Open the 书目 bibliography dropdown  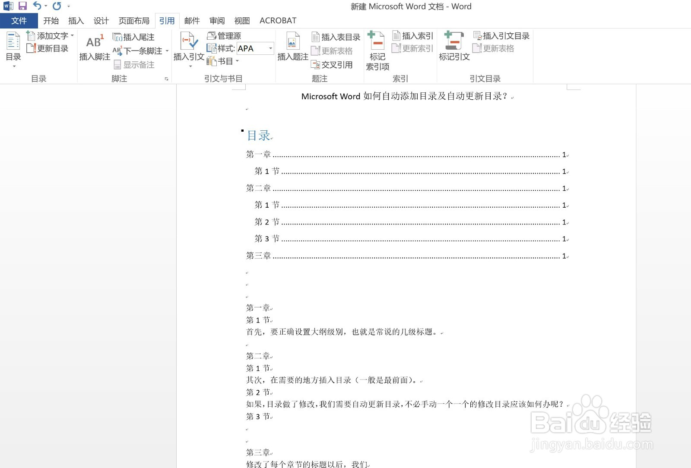237,61
